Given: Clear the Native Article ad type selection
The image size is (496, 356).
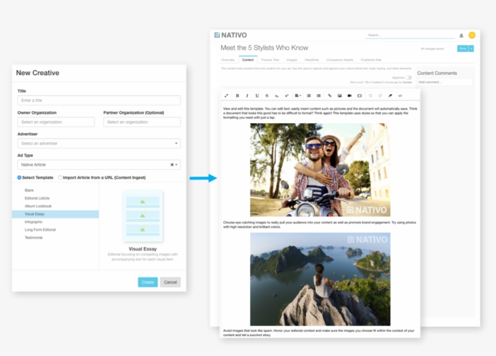Looking at the screenshot, I should (172, 165).
